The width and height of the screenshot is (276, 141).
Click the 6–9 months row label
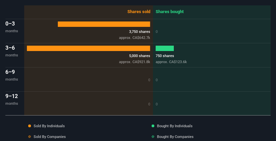pyautogui.click(x=12, y=75)
